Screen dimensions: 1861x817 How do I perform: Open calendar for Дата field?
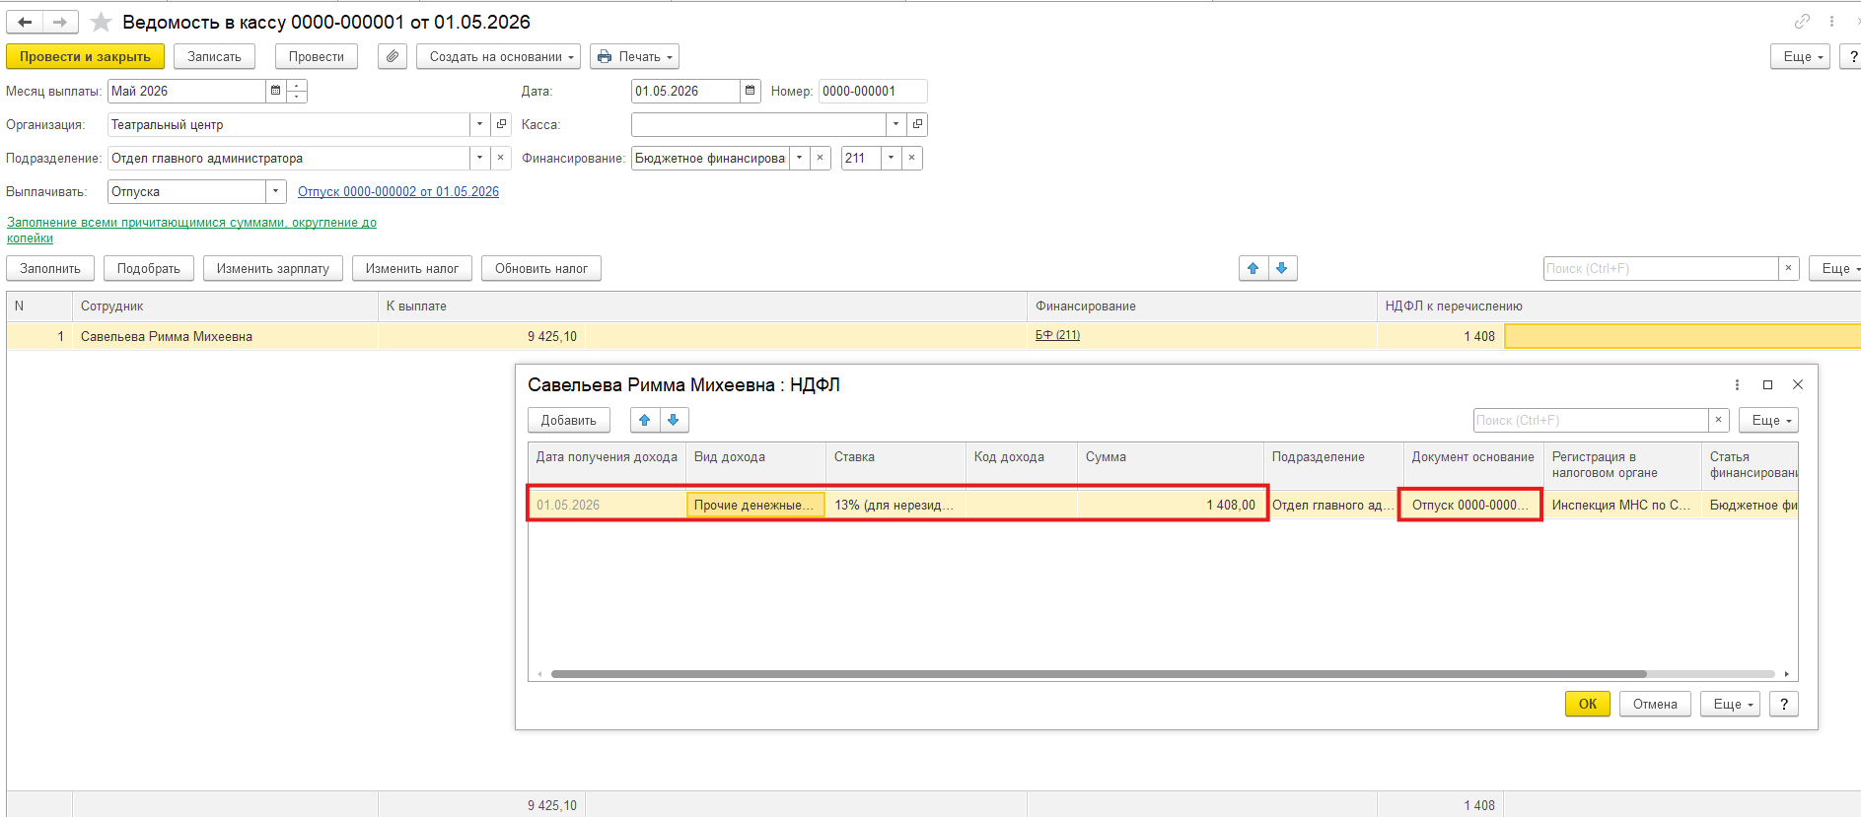click(750, 91)
